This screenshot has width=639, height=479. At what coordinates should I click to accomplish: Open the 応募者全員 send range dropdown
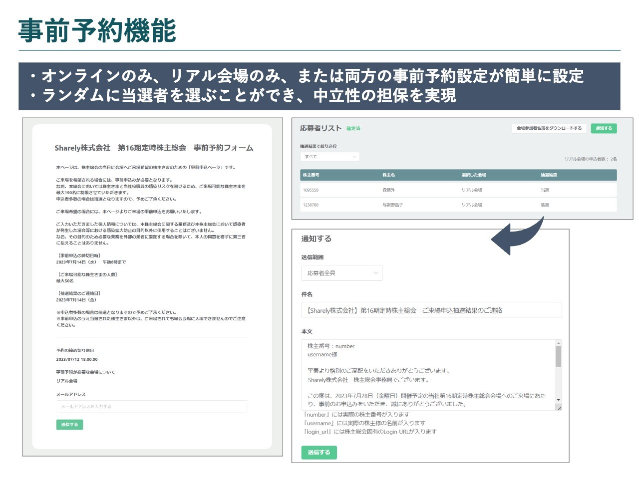click(x=342, y=273)
